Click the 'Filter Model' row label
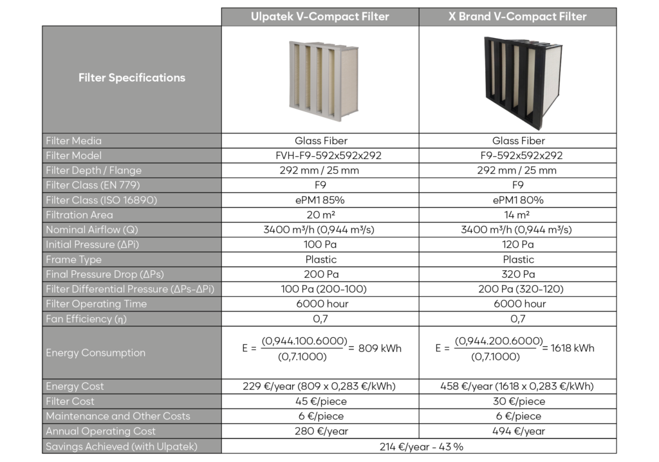The width and height of the screenshot is (659, 462). pos(73,156)
